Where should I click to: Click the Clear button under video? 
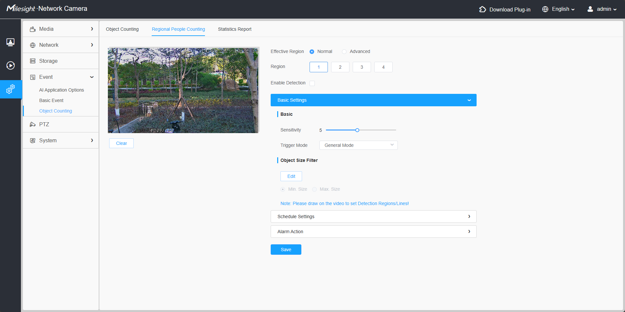pyautogui.click(x=121, y=143)
